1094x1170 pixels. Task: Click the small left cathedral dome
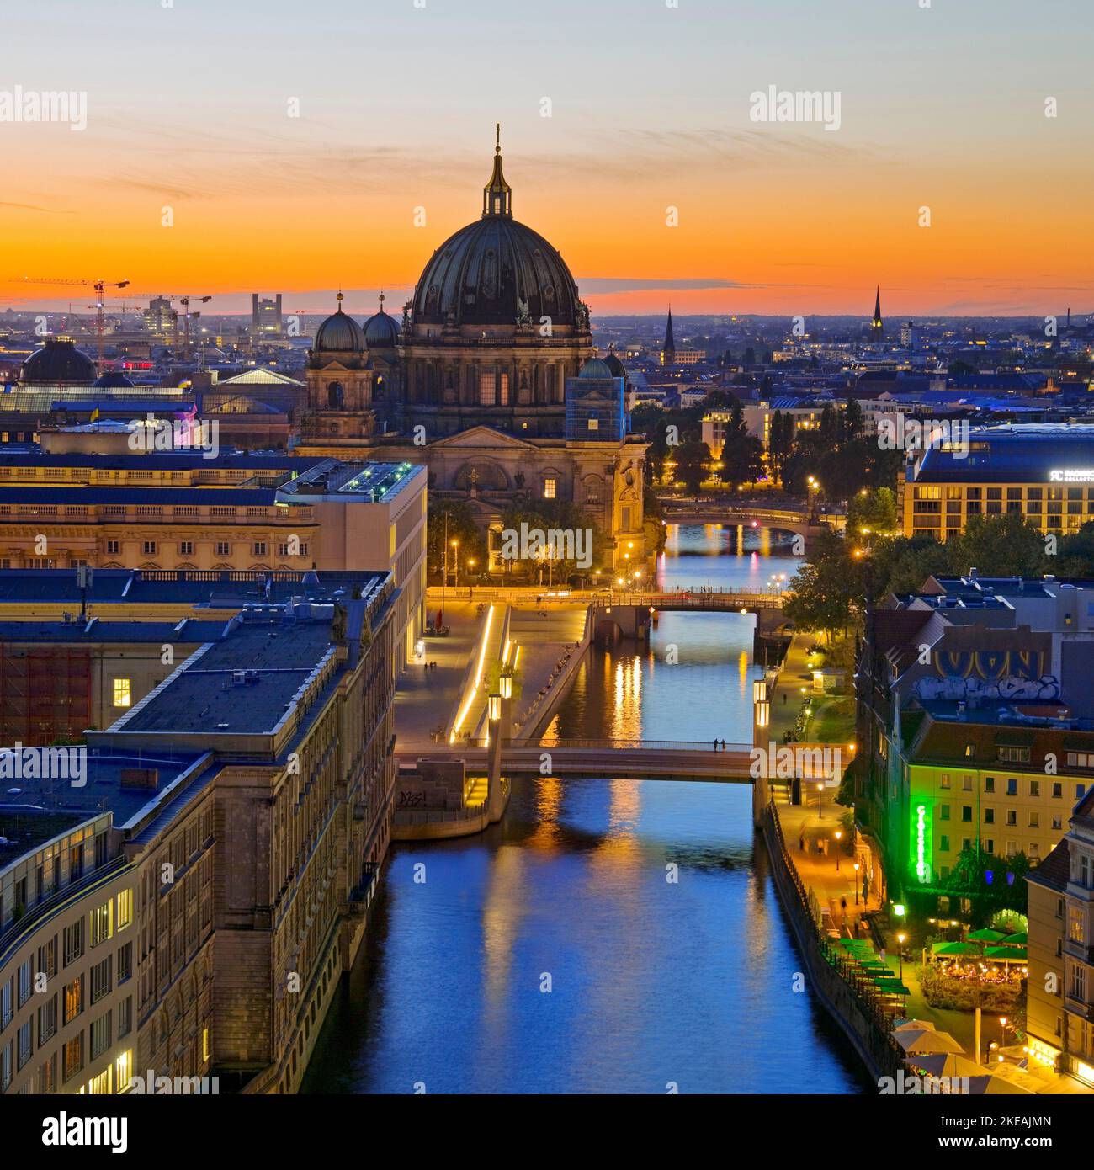340,332
